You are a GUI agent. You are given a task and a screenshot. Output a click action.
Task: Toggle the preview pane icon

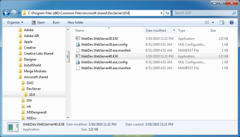tap(222, 22)
